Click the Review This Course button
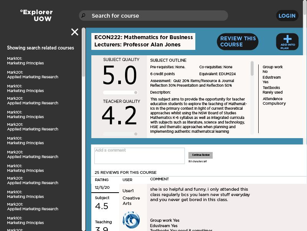The width and height of the screenshot is (307, 231). [x=238, y=41]
